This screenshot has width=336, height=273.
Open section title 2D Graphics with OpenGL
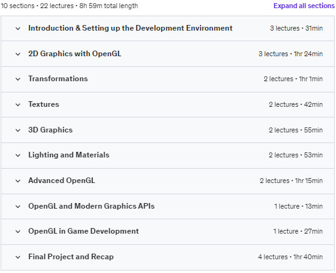pos(74,54)
